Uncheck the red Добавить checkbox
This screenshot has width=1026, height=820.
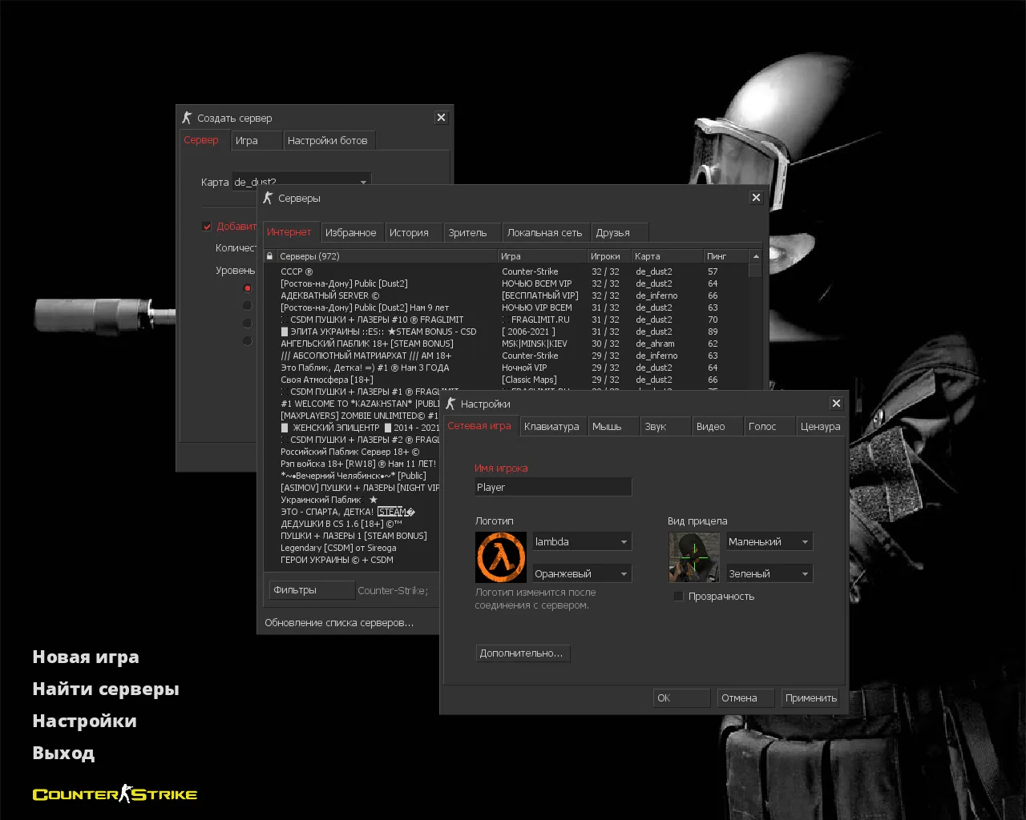tap(207, 227)
